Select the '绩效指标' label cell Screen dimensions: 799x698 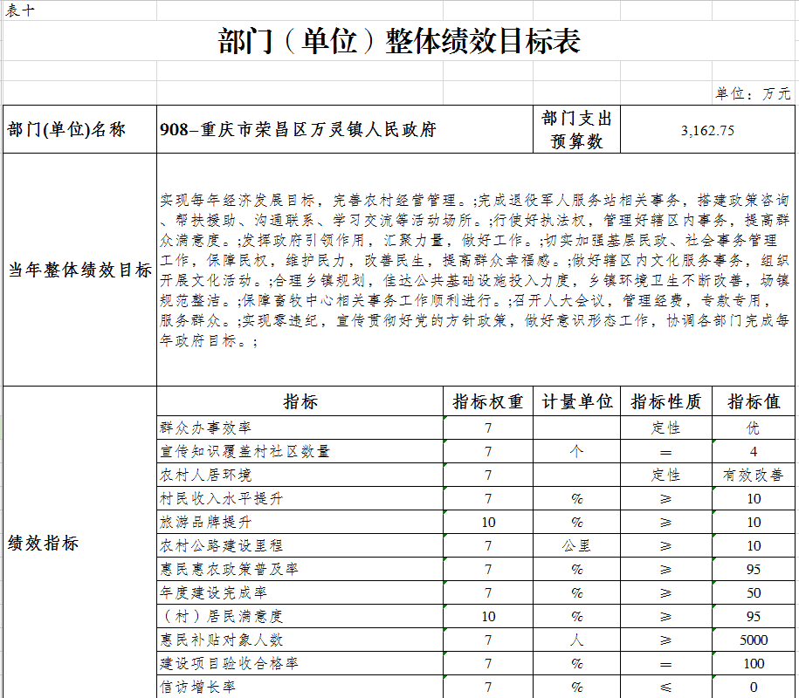[x=80, y=543]
